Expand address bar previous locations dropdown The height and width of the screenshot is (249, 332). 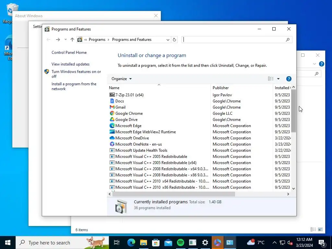(168, 40)
